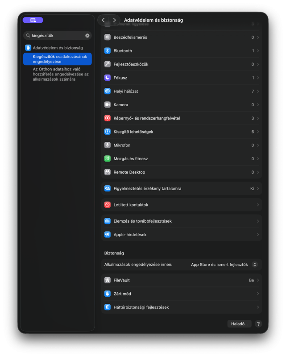The height and width of the screenshot is (357, 286).
Task: Click the Fókusz moon icon
Action: (108, 78)
